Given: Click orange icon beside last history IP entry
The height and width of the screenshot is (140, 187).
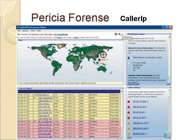Looking at the screenshot, I should pos(129,134).
